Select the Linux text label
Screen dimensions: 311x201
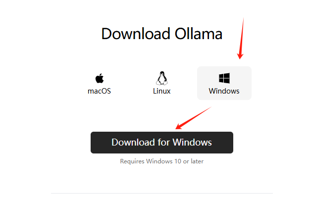click(161, 91)
